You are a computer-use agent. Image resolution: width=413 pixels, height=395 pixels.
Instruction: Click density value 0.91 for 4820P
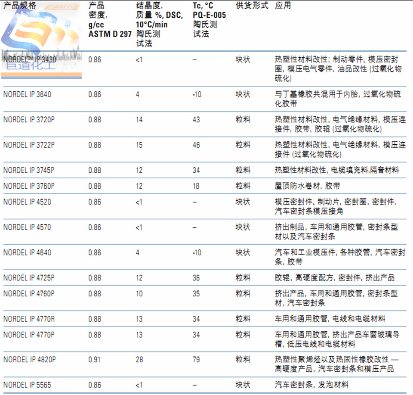pyautogui.click(x=94, y=360)
